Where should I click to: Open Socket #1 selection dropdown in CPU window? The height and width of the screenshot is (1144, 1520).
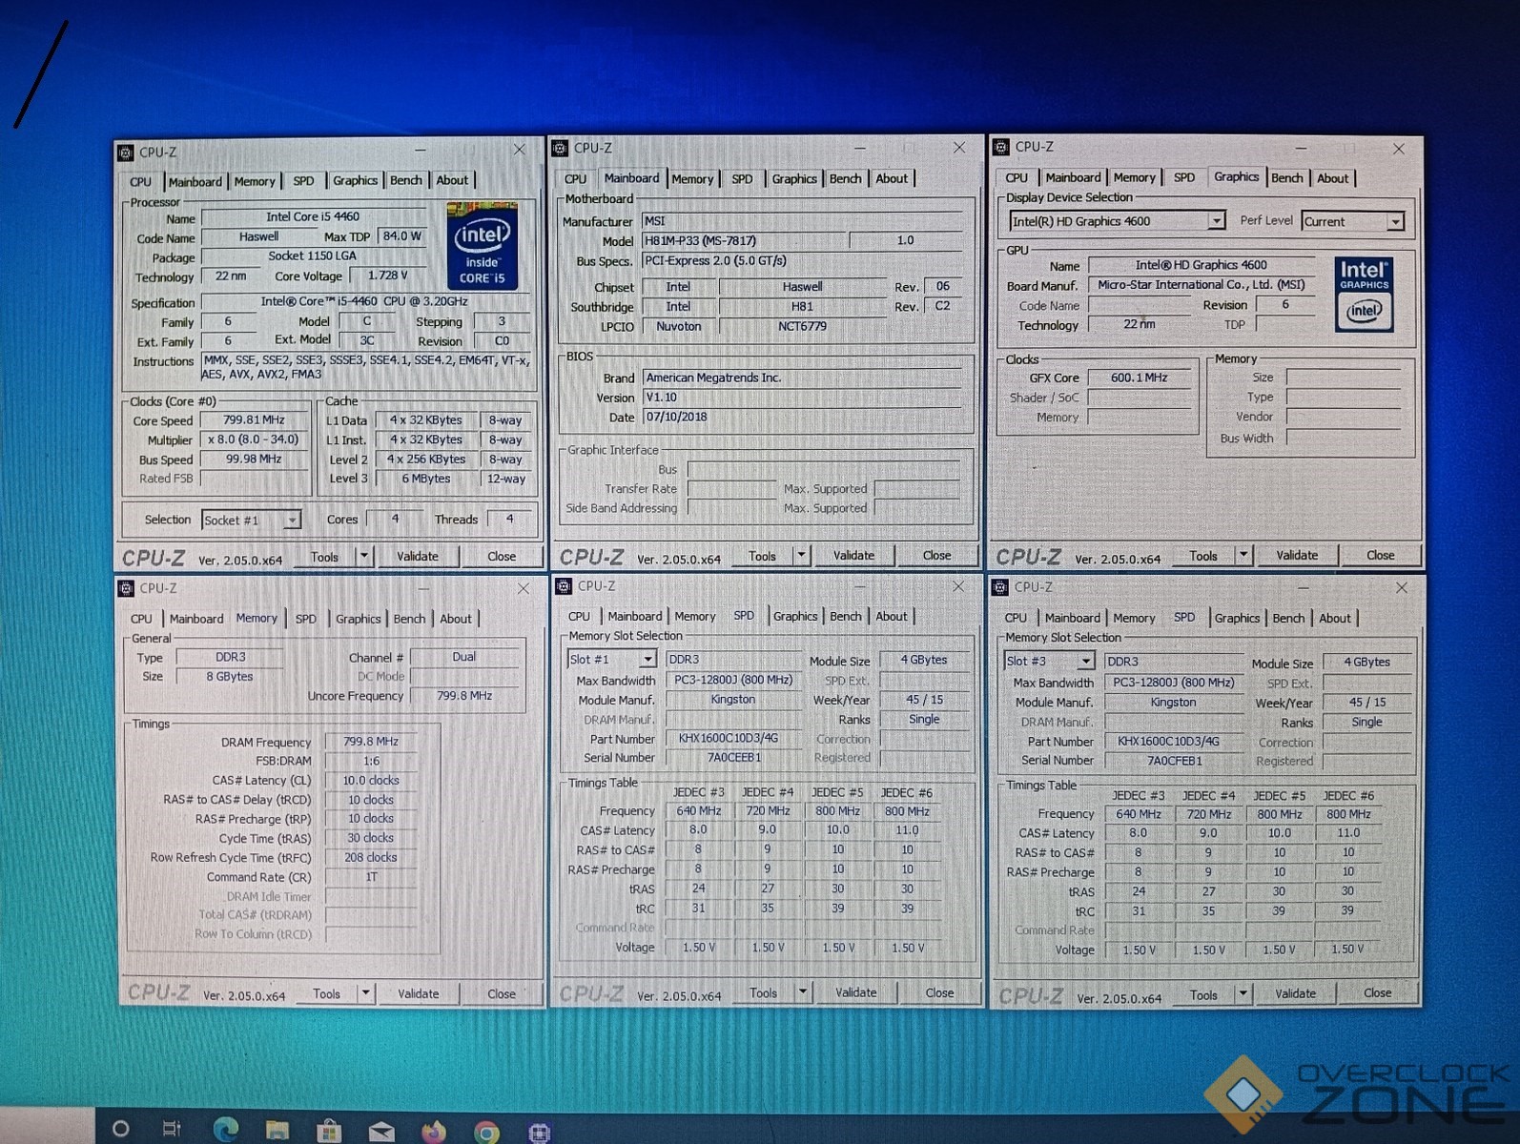[292, 521]
